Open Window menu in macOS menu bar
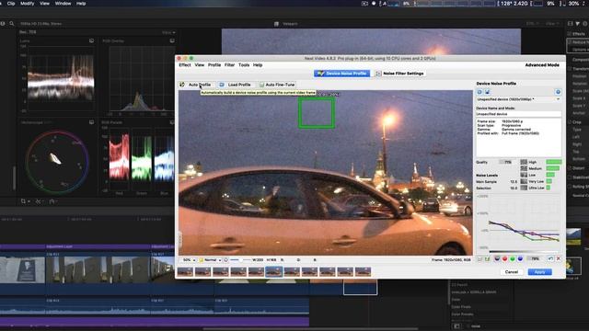Screen dimensions: 589x331 pos(63,4)
